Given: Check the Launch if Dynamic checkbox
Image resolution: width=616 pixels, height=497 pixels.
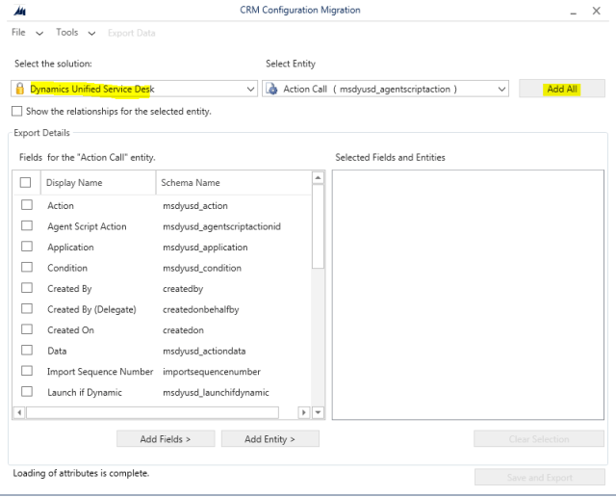Looking at the screenshot, I should [27, 392].
